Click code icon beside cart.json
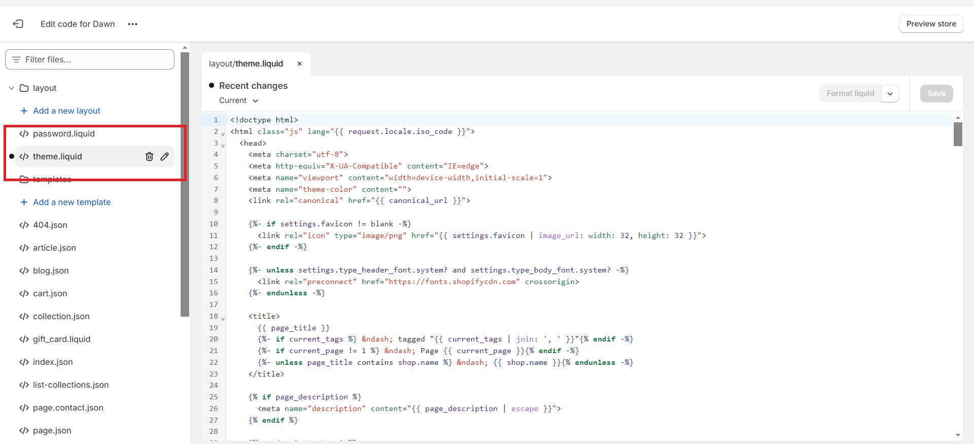This screenshot has height=444, width=974. pos(24,294)
